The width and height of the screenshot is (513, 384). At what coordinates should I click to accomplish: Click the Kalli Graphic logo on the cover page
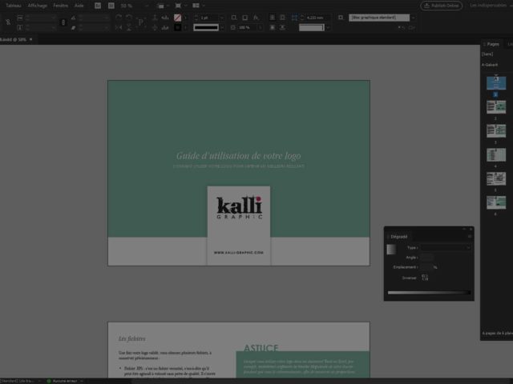(x=239, y=208)
